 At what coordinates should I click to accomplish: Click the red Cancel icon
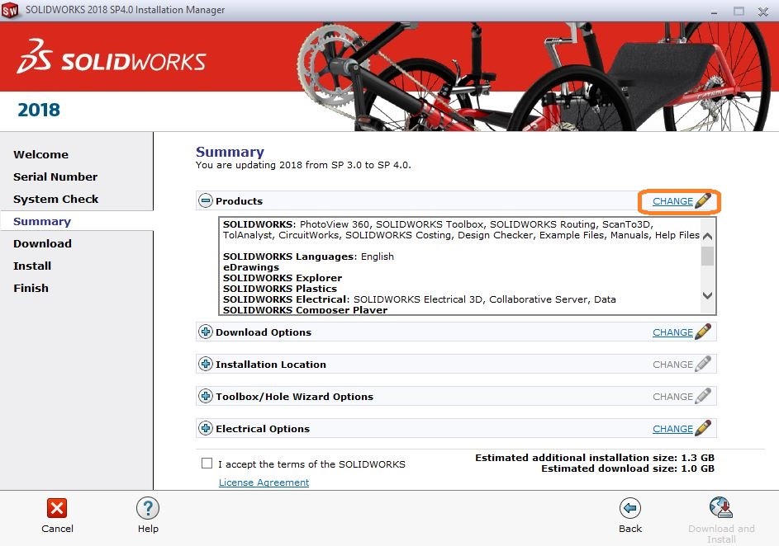pos(57,508)
